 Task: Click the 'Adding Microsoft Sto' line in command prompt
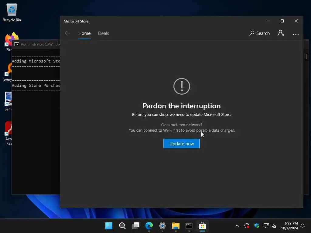point(36,61)
